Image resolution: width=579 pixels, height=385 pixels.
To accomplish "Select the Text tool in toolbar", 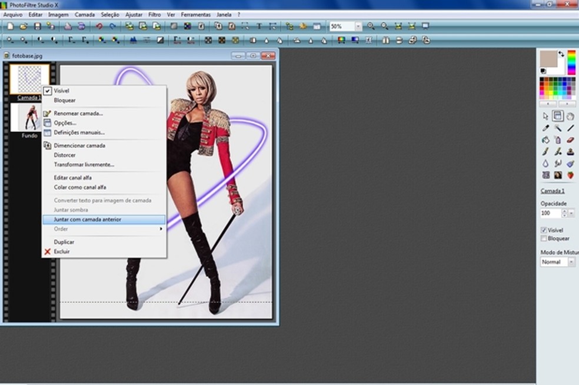I will [x=258, y=26].
